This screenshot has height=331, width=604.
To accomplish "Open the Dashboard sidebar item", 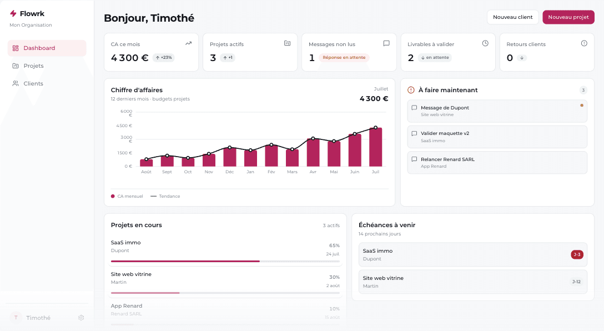I will coord(47,48).
